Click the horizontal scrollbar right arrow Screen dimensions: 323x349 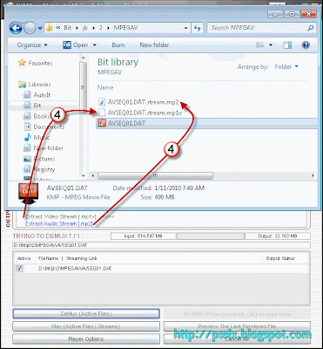(x=313, y=175)
